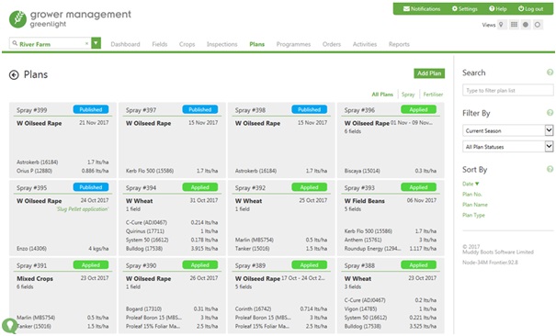Viewport: 556px width, 336px height.
Task: Open the Dashboard tab
Action: tap(125, 44)
